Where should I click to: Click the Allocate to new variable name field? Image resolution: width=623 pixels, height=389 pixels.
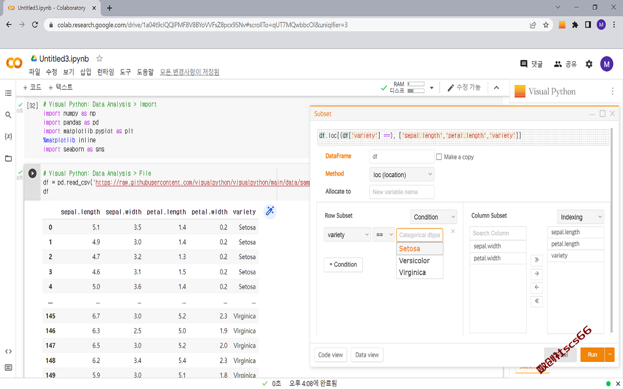click(402, 192)
